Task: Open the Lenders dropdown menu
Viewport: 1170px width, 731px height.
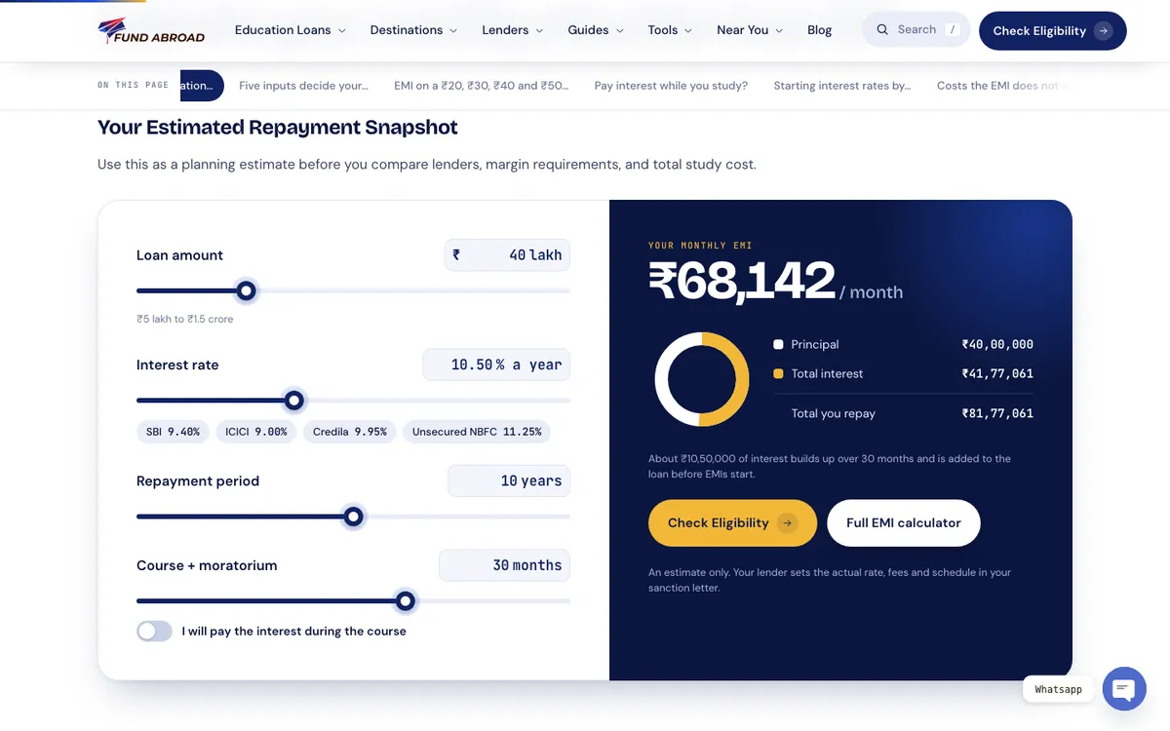Action: pyautogui.click(x=513, y=30)
